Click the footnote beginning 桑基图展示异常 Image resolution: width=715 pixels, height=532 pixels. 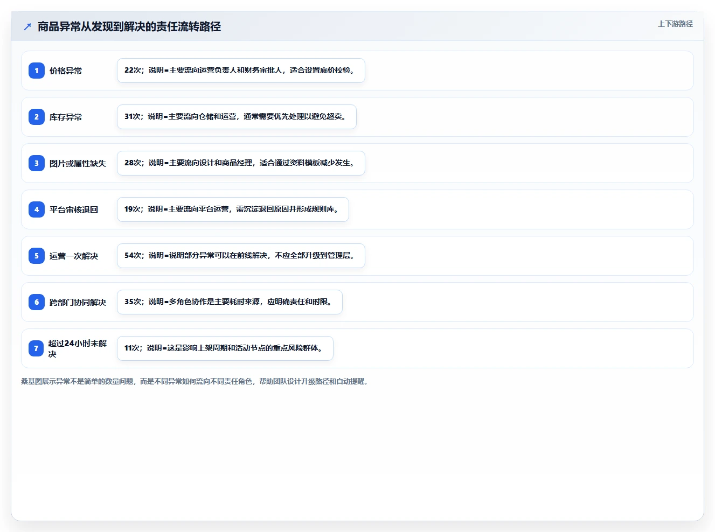point(195,381)
